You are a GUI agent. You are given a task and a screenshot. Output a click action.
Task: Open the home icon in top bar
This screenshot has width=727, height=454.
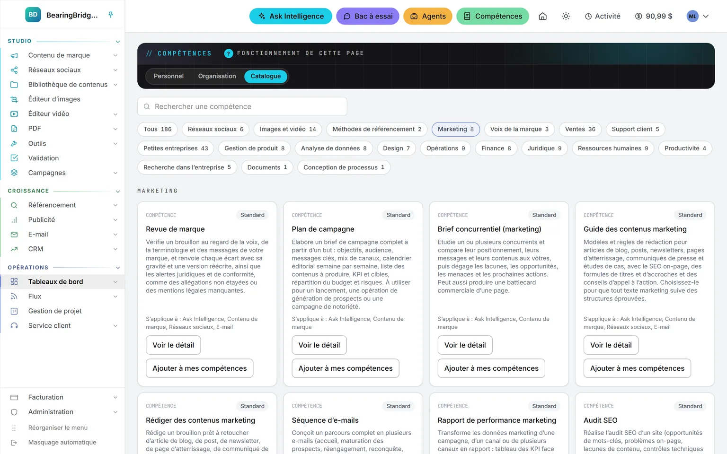click(x=543, y=16)
